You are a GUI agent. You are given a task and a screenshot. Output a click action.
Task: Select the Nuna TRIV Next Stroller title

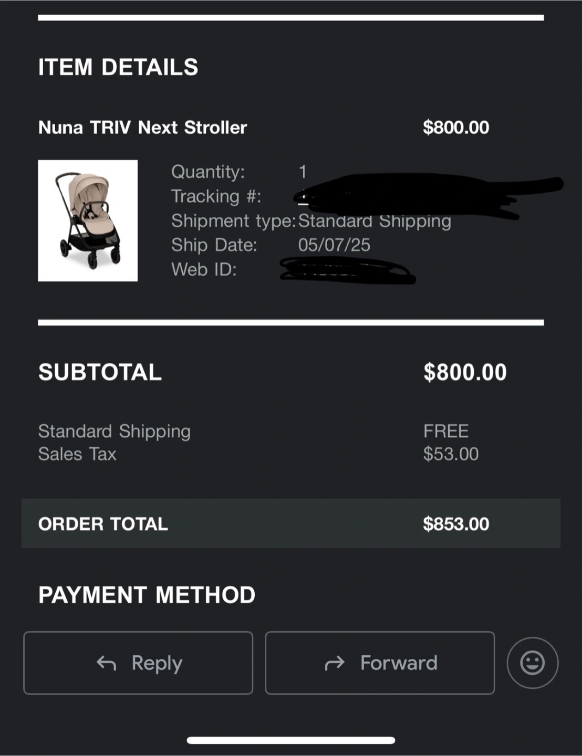pos(142,128)
